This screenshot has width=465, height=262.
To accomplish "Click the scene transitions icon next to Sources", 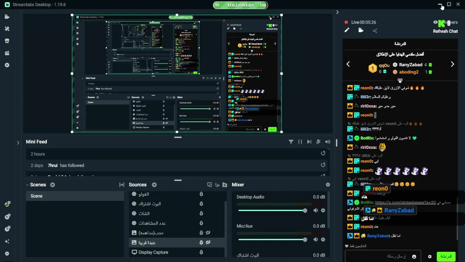I will 122,185.
